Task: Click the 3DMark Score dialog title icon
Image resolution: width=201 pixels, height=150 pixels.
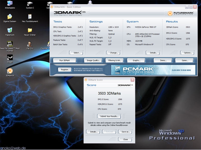Action: click(x=86, y=80)
